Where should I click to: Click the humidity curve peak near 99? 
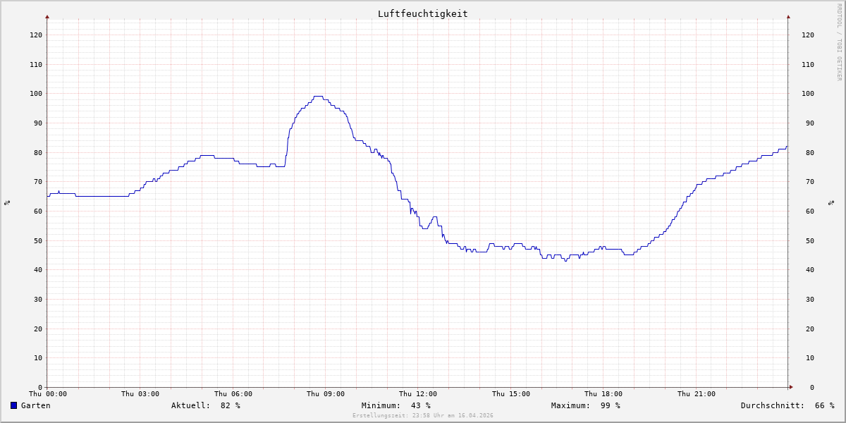(318, 96)
